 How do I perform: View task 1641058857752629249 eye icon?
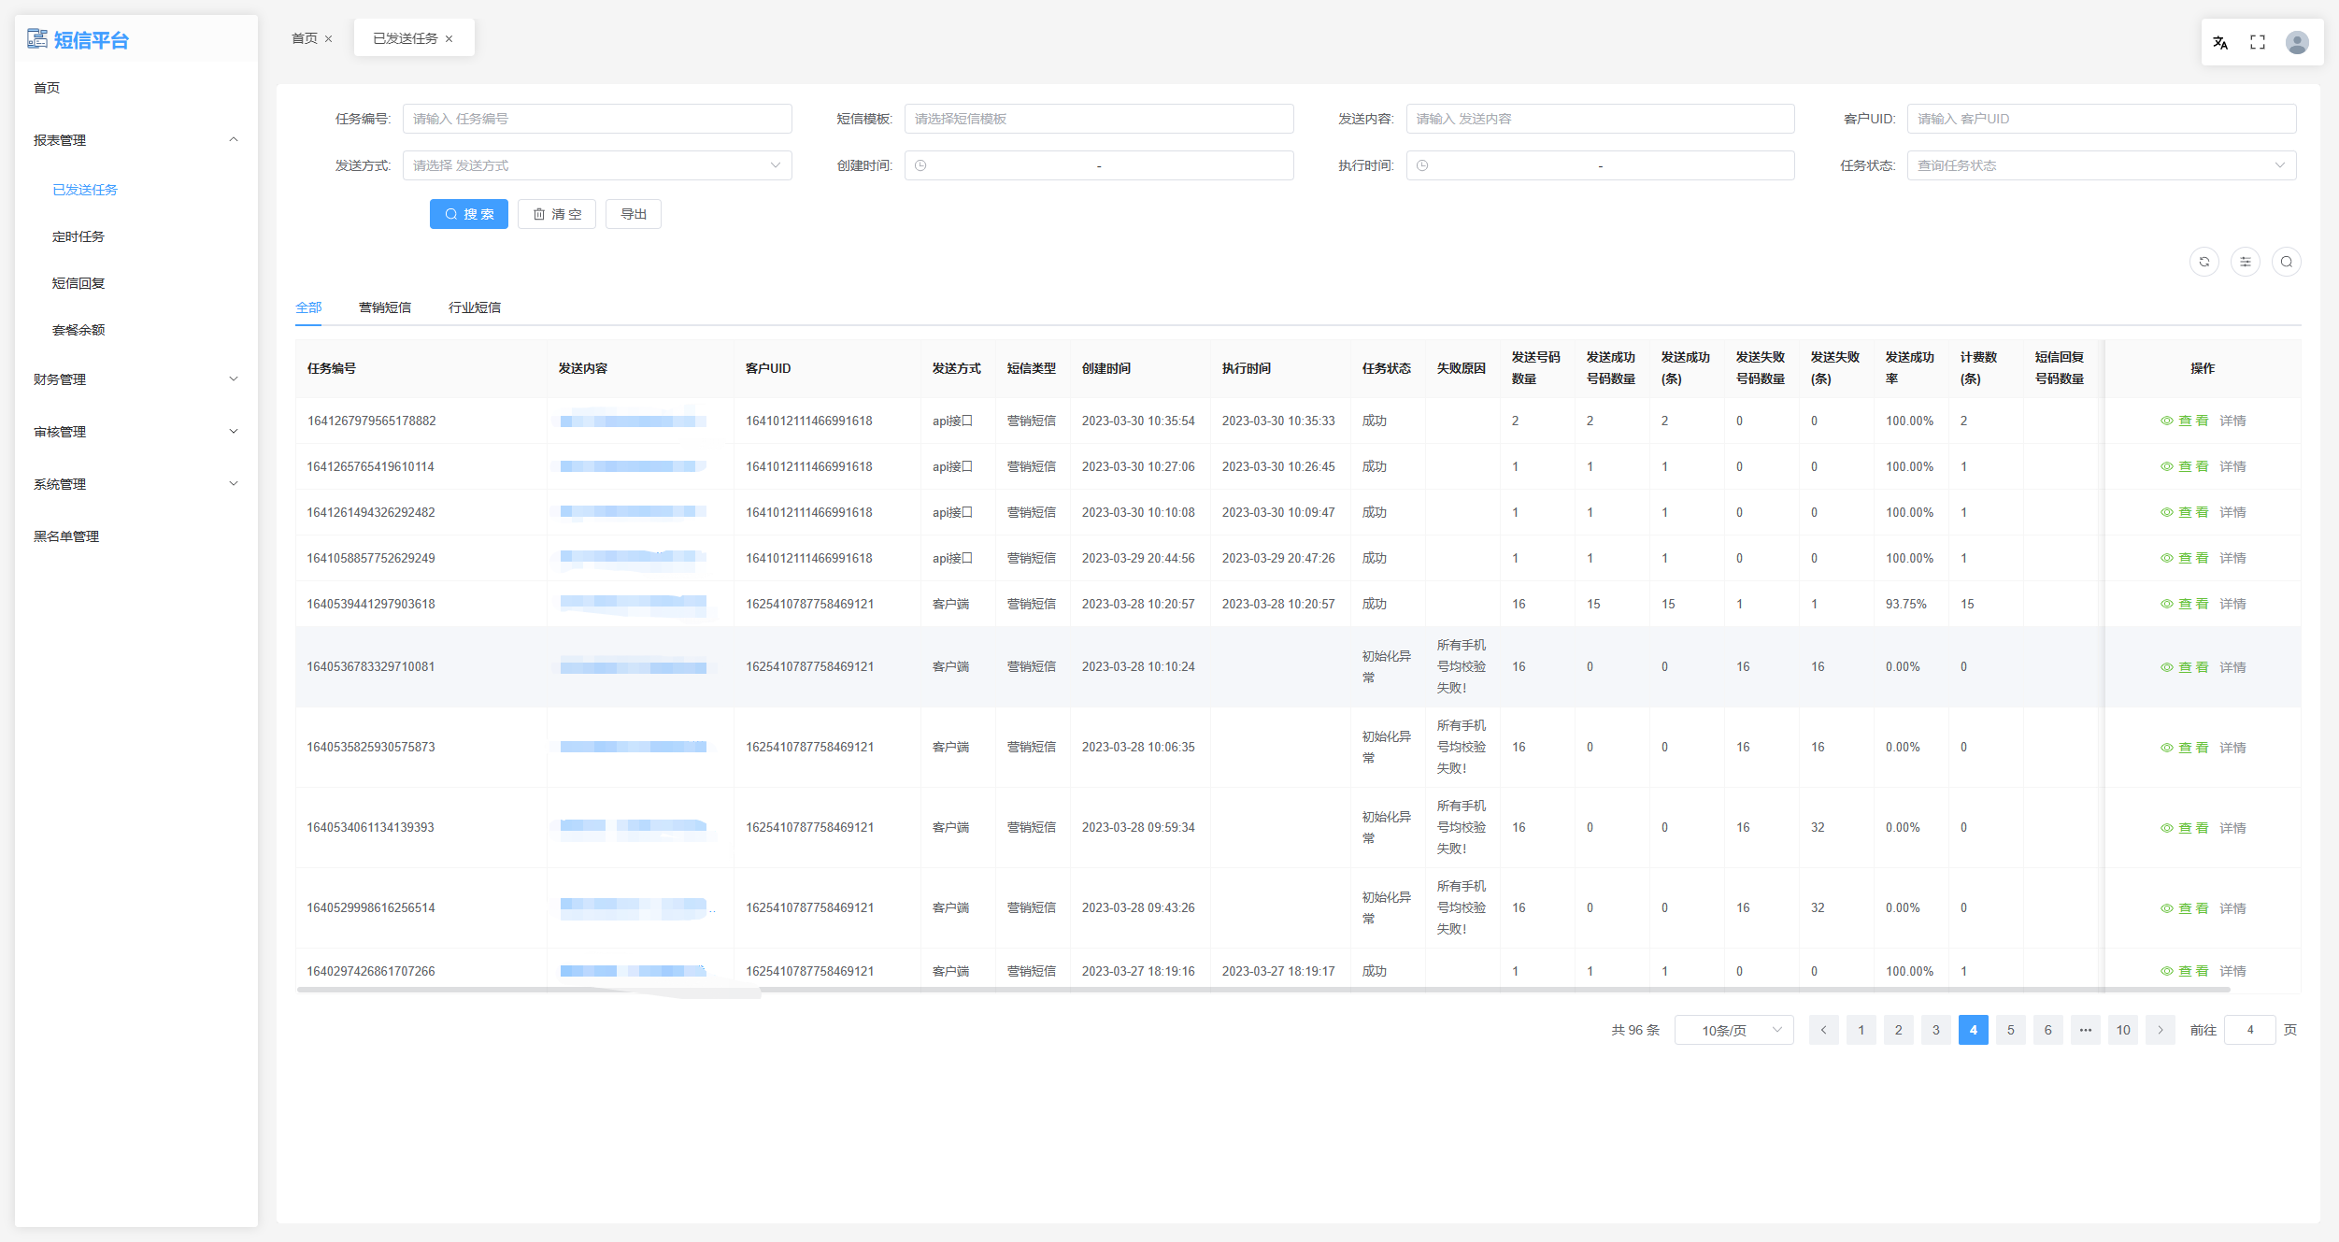[2167, 558]
